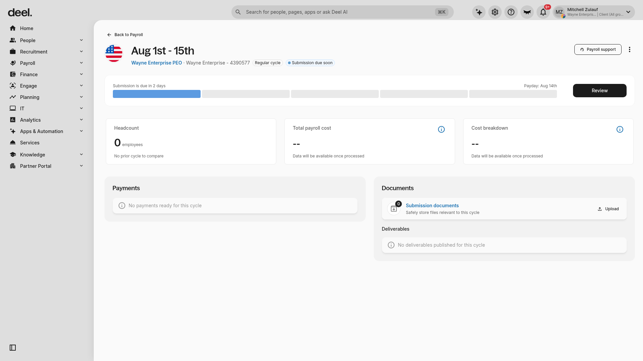Image resolution: width=643 pixels, height=361 pixels.
Task: Click the Headcount card
Action: click(191, 141)
